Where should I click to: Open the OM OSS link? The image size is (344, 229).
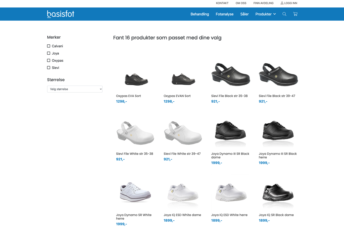click(241, 3)
